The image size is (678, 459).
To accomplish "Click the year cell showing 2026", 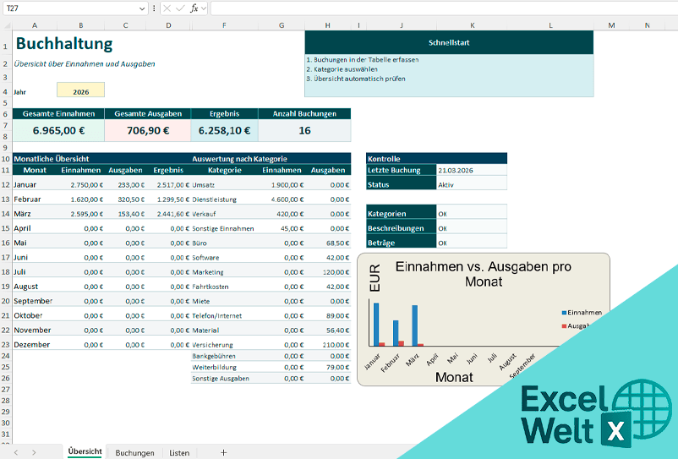I will click(x=80, y=90).
